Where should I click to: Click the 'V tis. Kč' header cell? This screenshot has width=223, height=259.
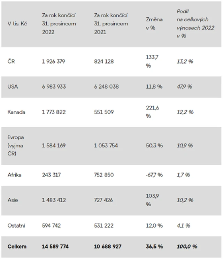(x=18, y=24)
